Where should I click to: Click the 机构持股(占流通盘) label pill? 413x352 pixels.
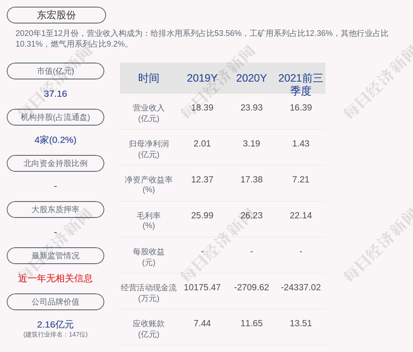pyautogui.click(x=56, y=117)
